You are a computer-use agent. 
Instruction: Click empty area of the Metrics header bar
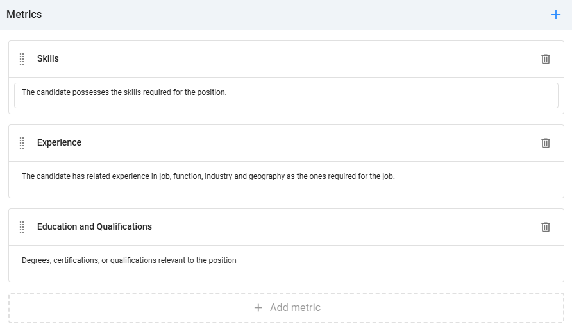coord(289,15)
